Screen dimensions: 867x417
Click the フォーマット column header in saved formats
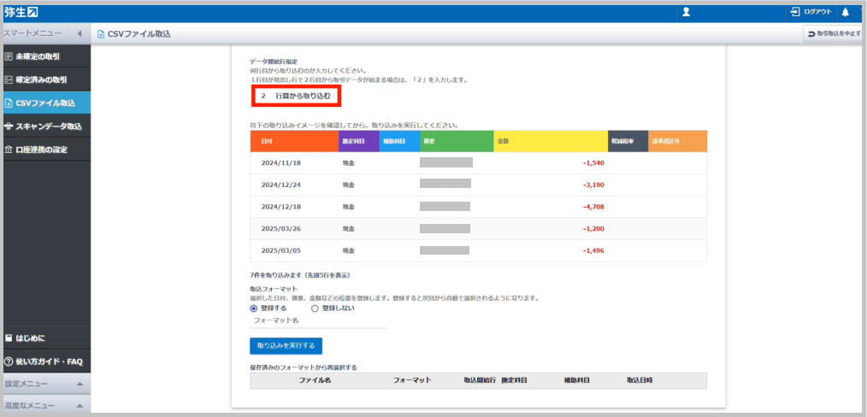point(412,380)
